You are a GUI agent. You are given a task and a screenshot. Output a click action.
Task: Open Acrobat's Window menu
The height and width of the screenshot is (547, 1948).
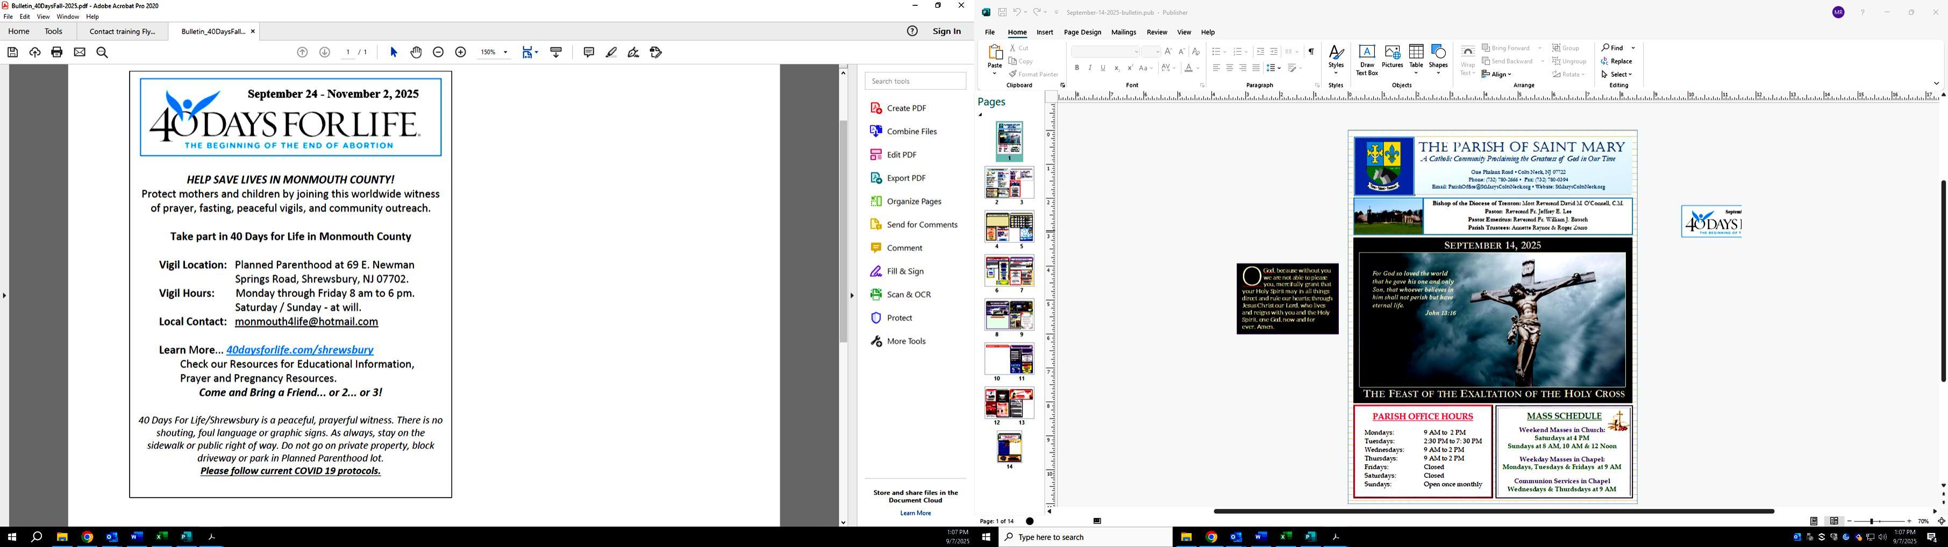click(x=68, y=17)
